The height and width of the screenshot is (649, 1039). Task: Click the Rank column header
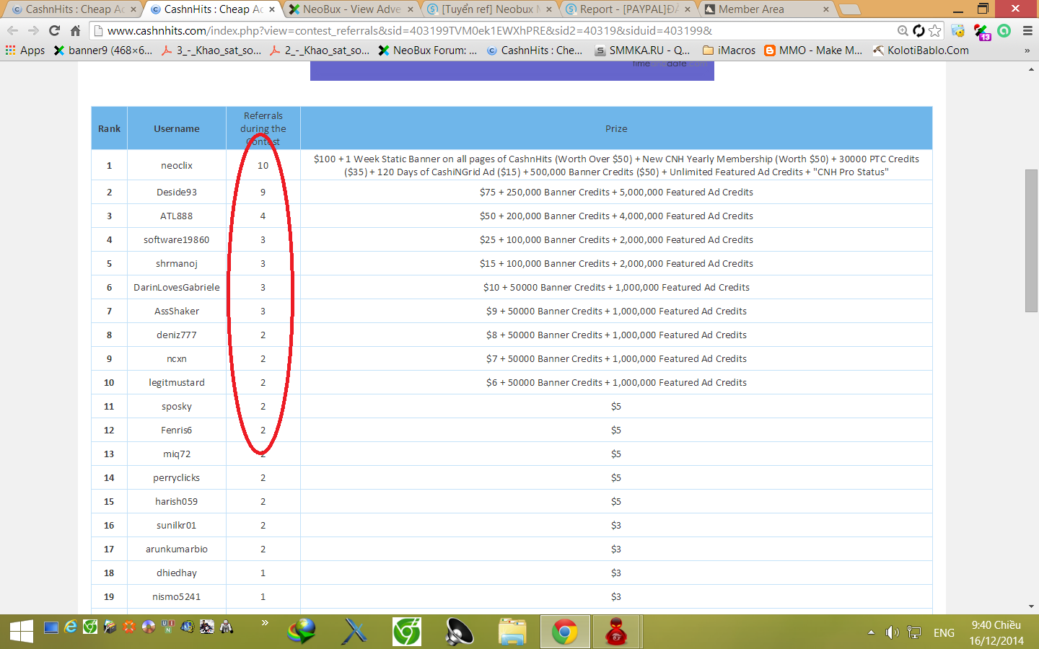tap(110, 128)
